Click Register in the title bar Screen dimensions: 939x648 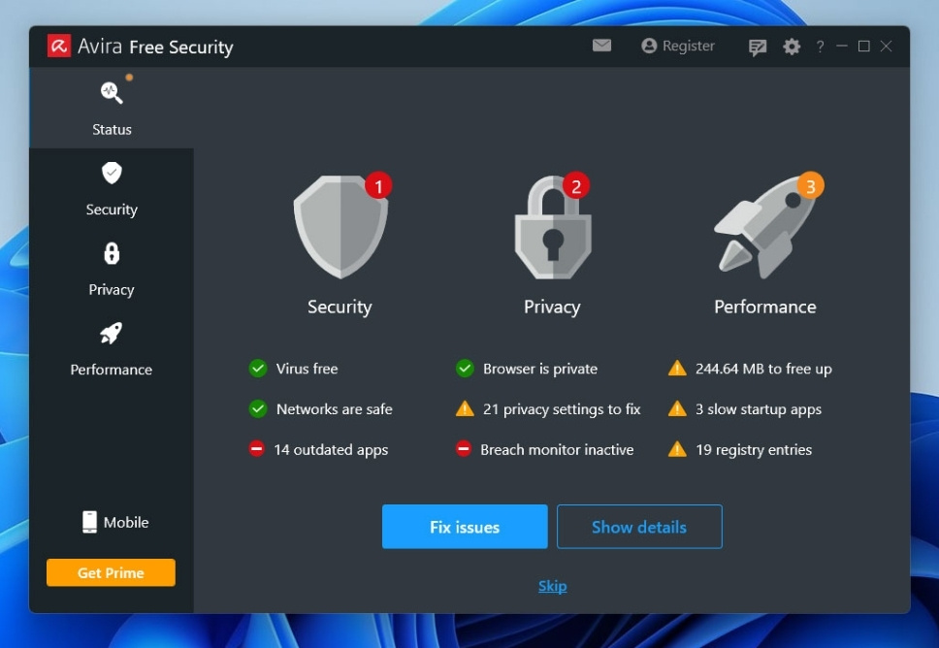point(678,46)
